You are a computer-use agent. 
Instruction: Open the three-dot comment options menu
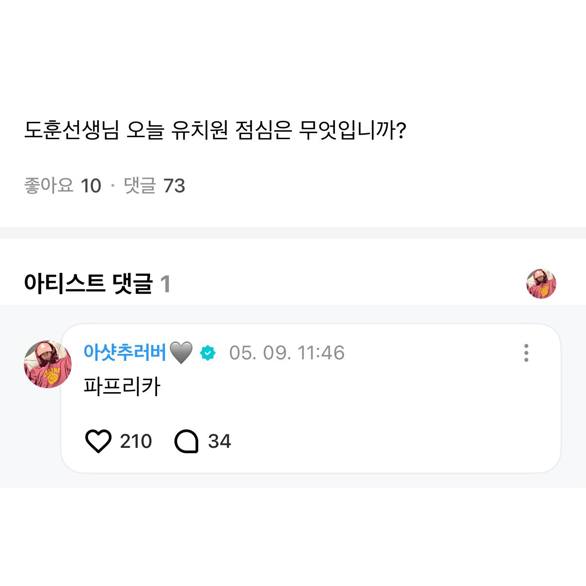coord(526,353)
